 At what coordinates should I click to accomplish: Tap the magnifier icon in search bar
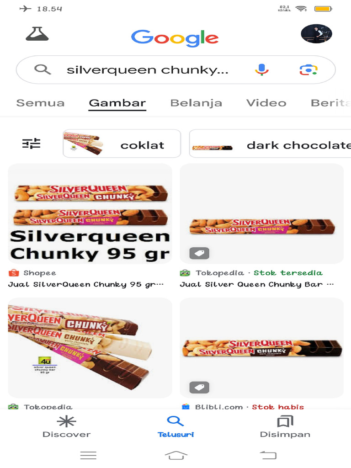coord(43,69)
